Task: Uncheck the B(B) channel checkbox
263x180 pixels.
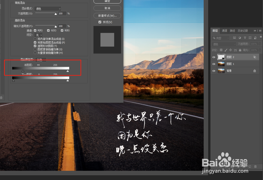Action: tap(62, 30)
